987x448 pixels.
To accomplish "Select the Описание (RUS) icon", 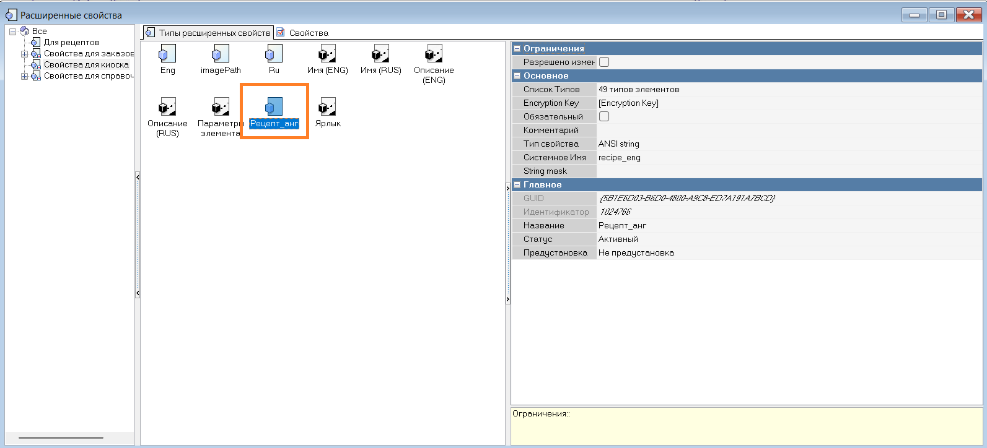I will point(167,107).
